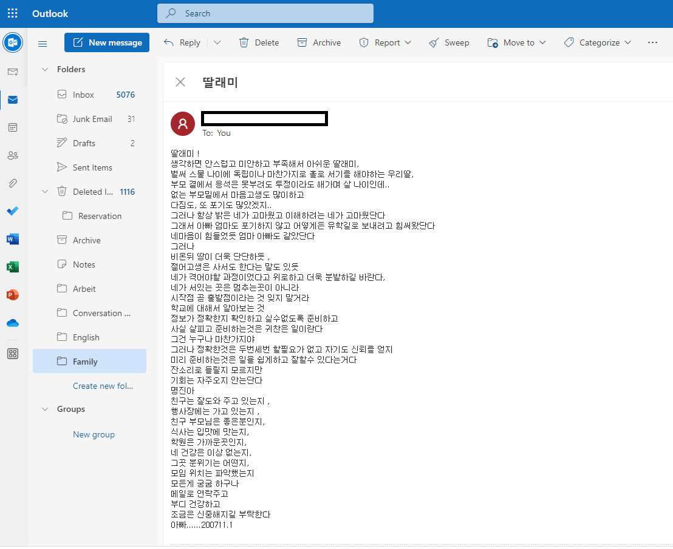
Task: Open the Files paperclip icon
Action: click(13, 183)
